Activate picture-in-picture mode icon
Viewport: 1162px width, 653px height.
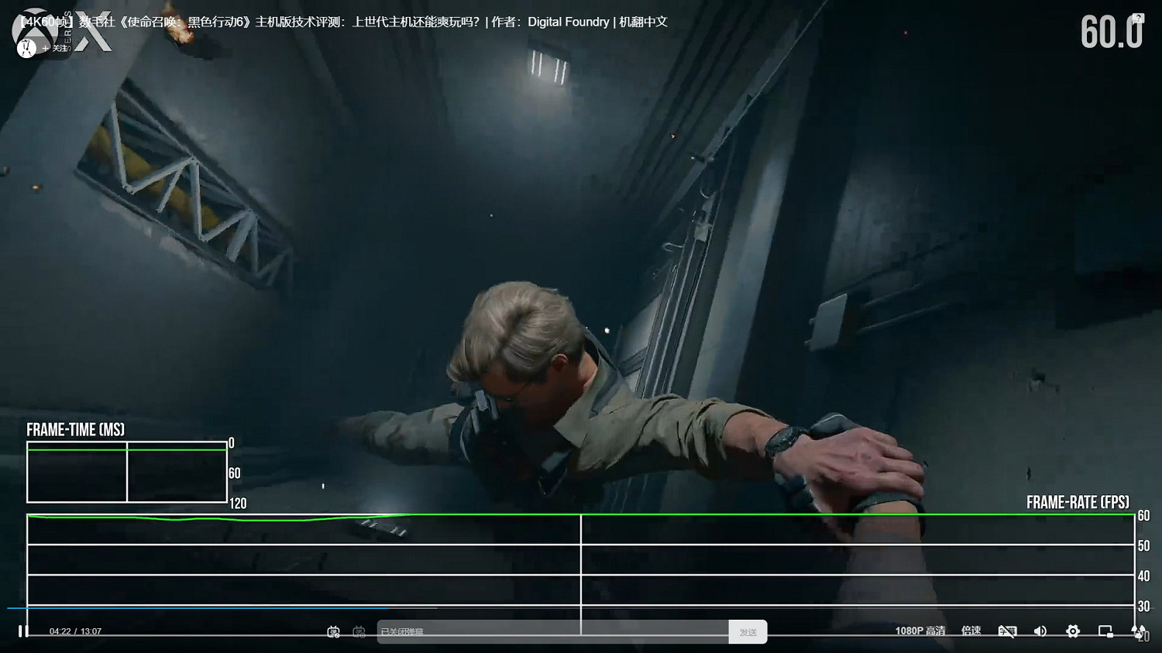[x=1105, y=631]
